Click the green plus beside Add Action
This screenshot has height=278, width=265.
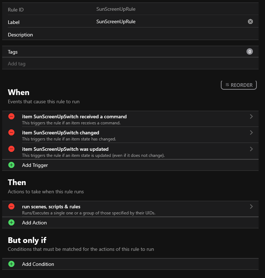[x=11, y=223]
